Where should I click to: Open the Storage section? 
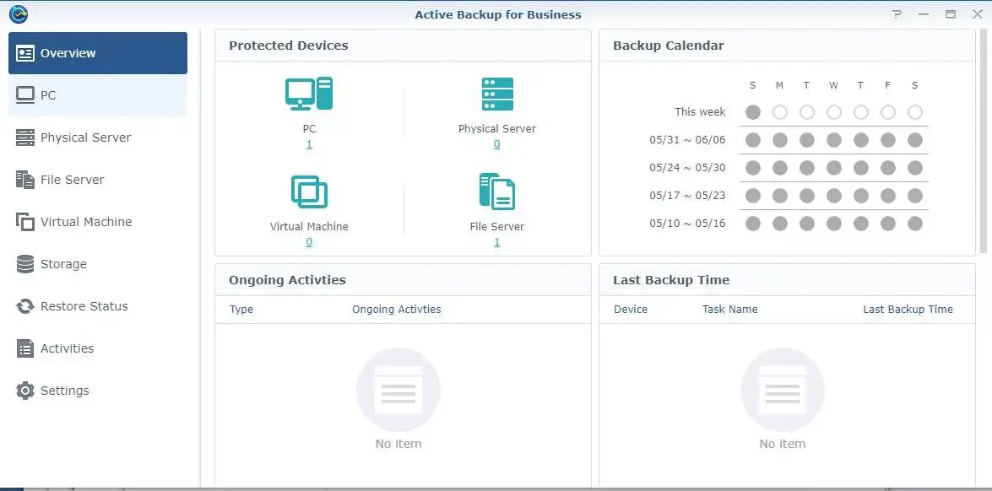click(98, 264)
